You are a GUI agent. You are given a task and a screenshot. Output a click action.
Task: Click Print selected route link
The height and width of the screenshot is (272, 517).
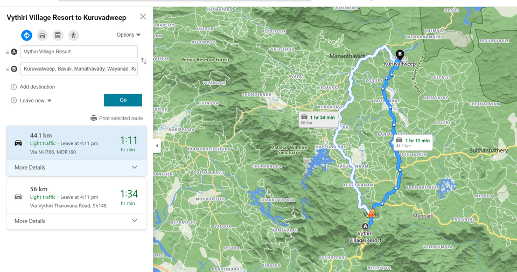click(121, 118)
